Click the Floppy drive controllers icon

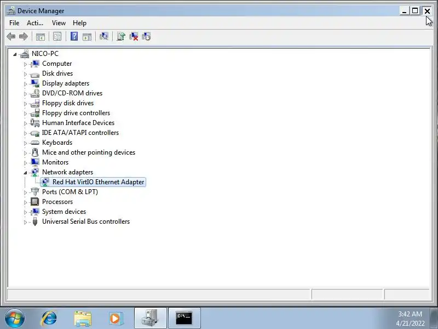coord(35,113)
